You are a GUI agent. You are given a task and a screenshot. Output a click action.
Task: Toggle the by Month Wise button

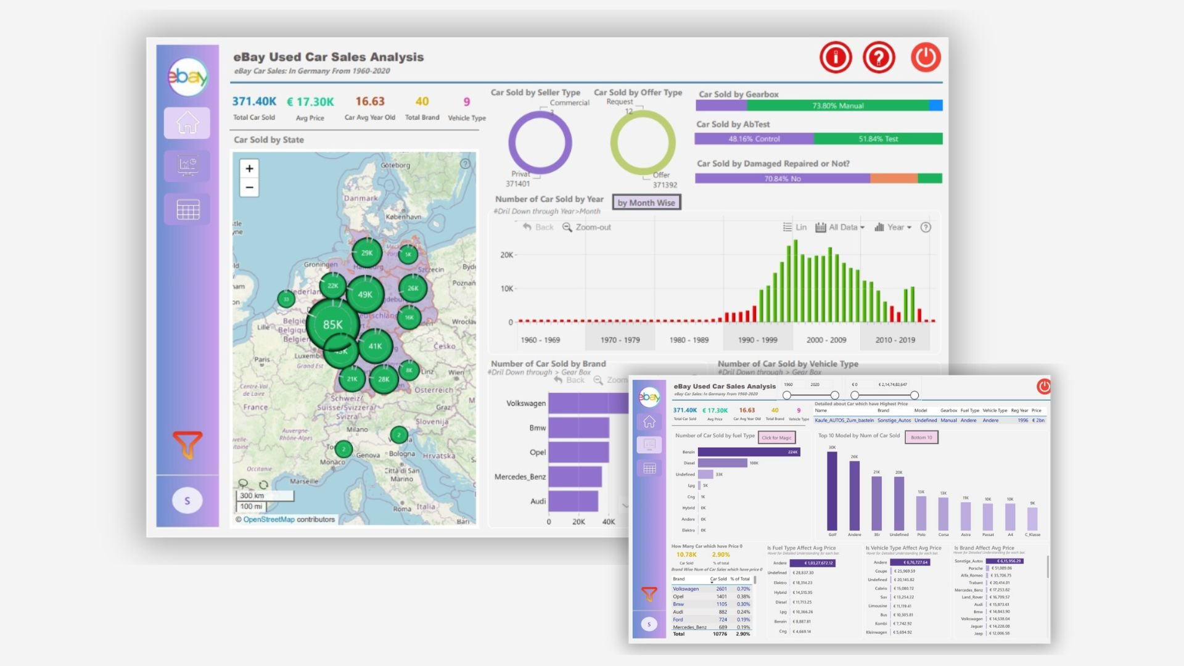(x=646, y=203)
